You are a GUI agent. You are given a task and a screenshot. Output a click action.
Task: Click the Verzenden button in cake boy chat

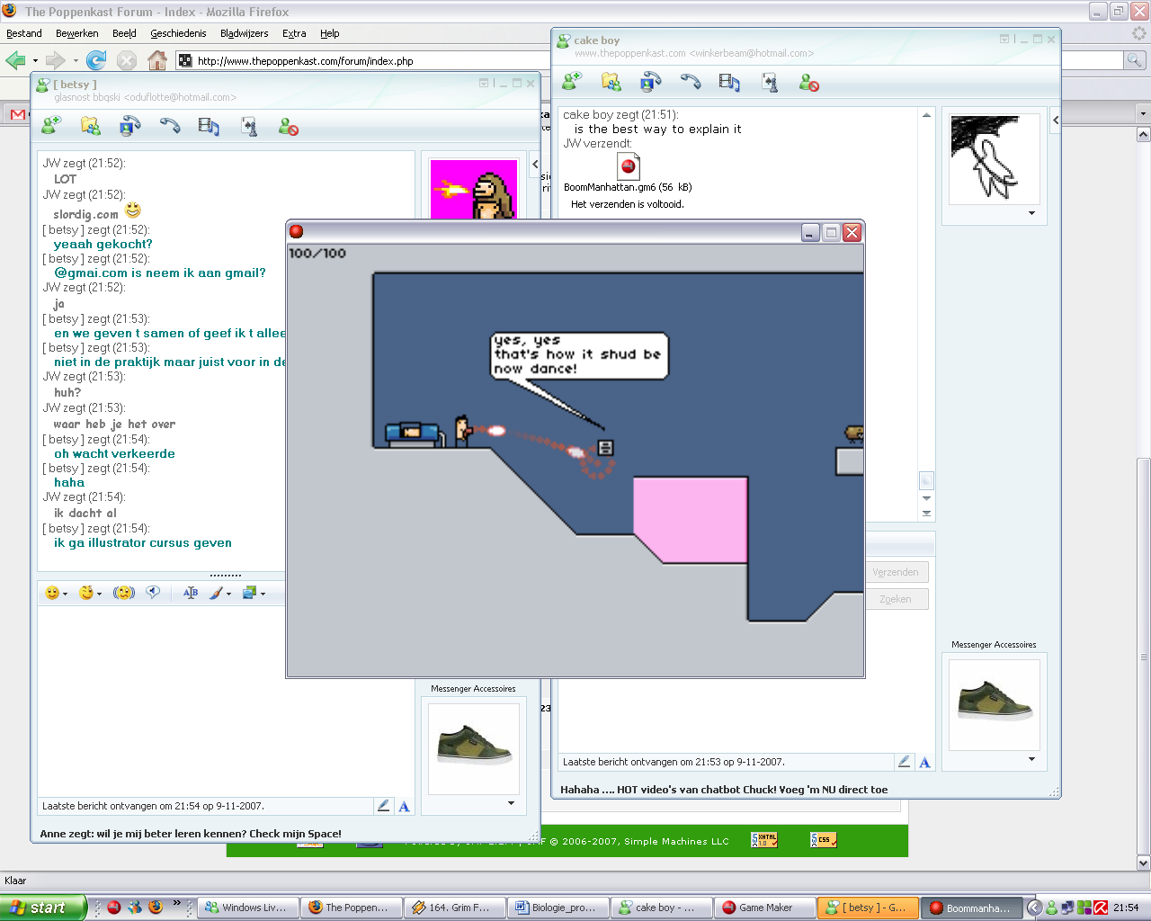coord(896,572)
